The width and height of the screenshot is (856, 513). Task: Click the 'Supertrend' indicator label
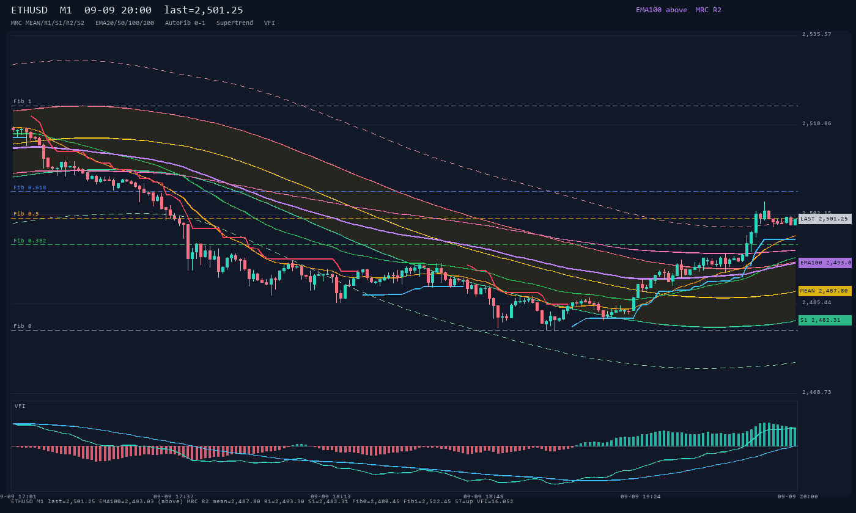(x=235, y=23)
